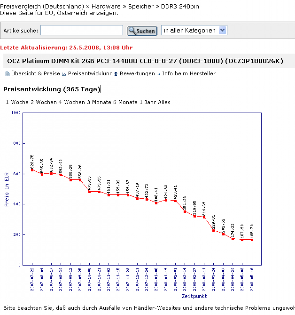The width and height of the screenshot is (295, 315).
Task: Select the 6 Monate time range
Action: [x=125, y=102]
